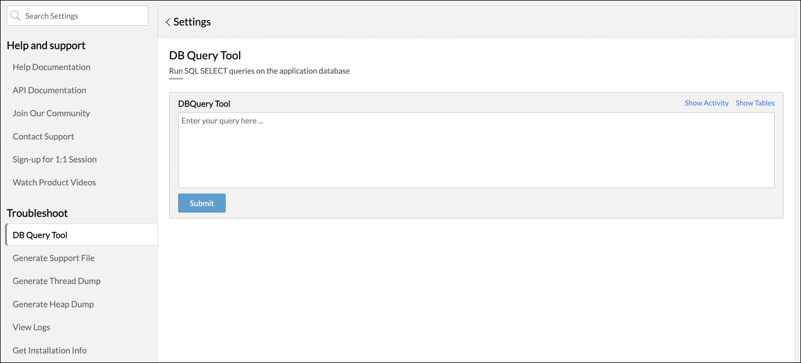Open Get Installation Info
Screen dimensions: 801x363
pyautogui.click(x=50, y=351)
